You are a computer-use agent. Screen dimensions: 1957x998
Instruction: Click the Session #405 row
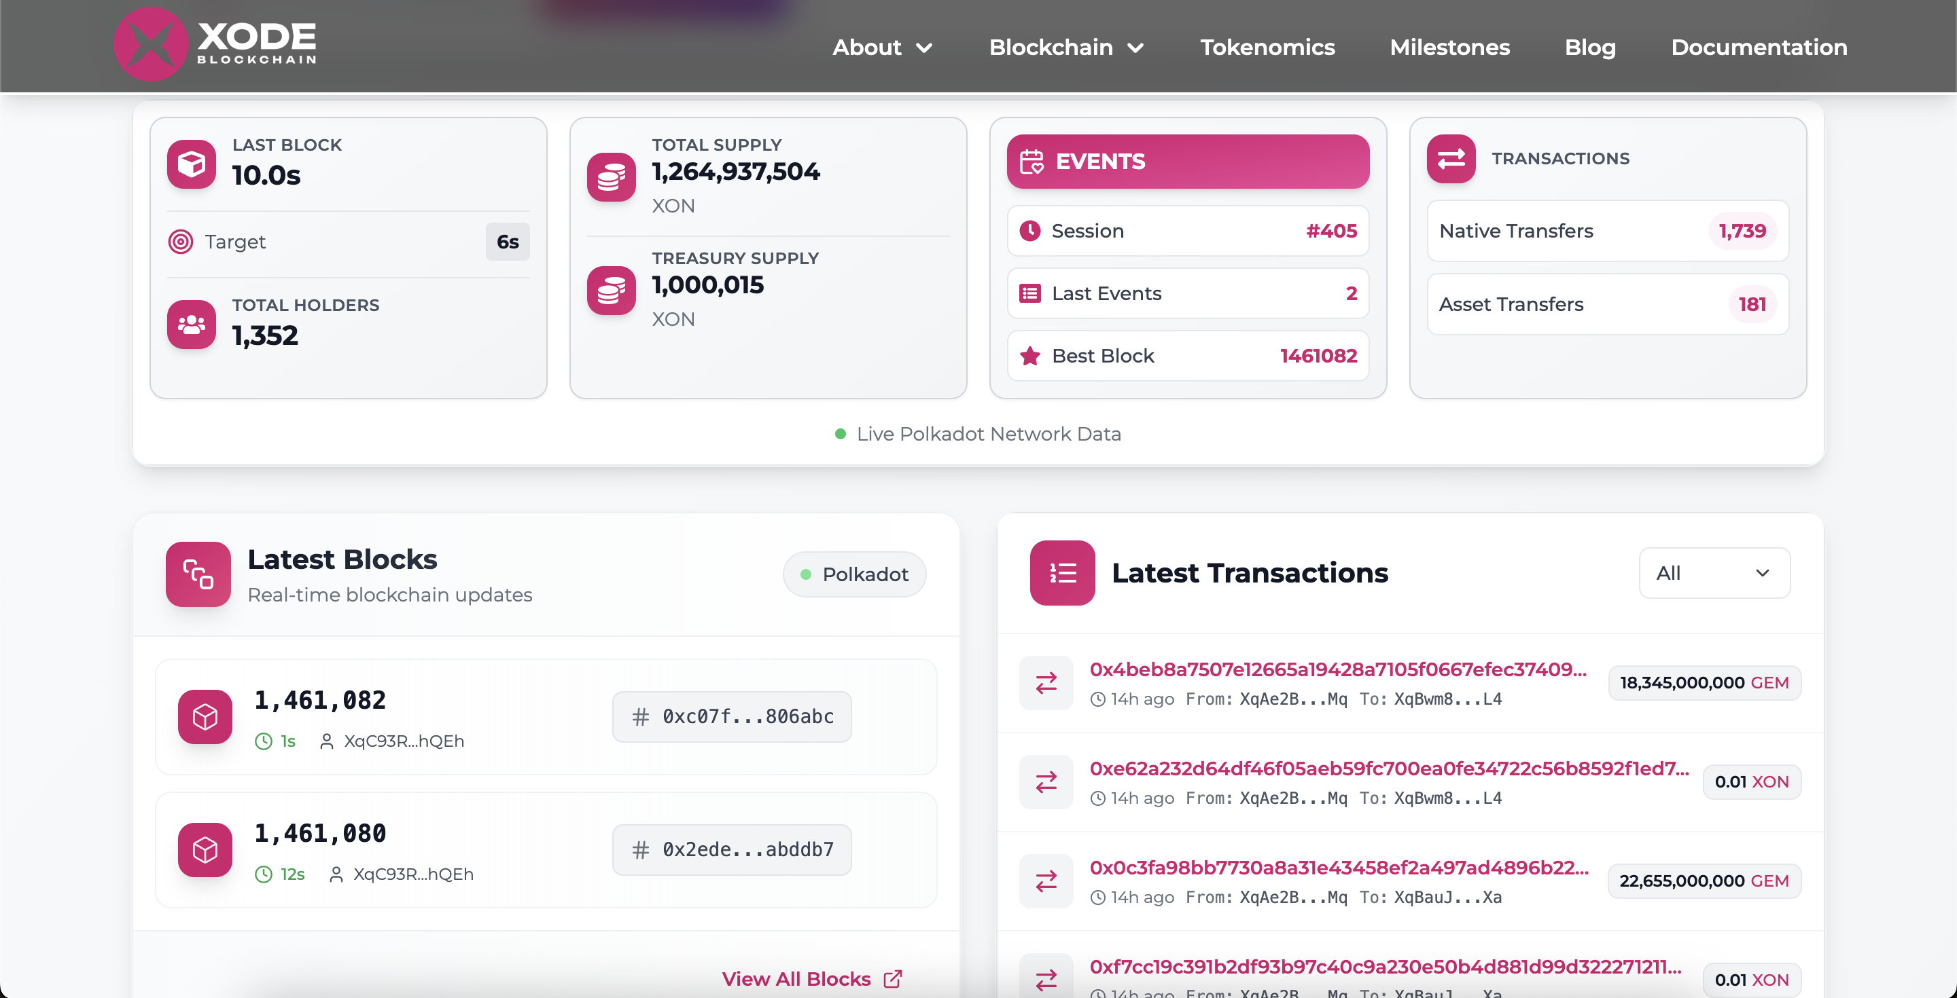[x=1188, y=231]
